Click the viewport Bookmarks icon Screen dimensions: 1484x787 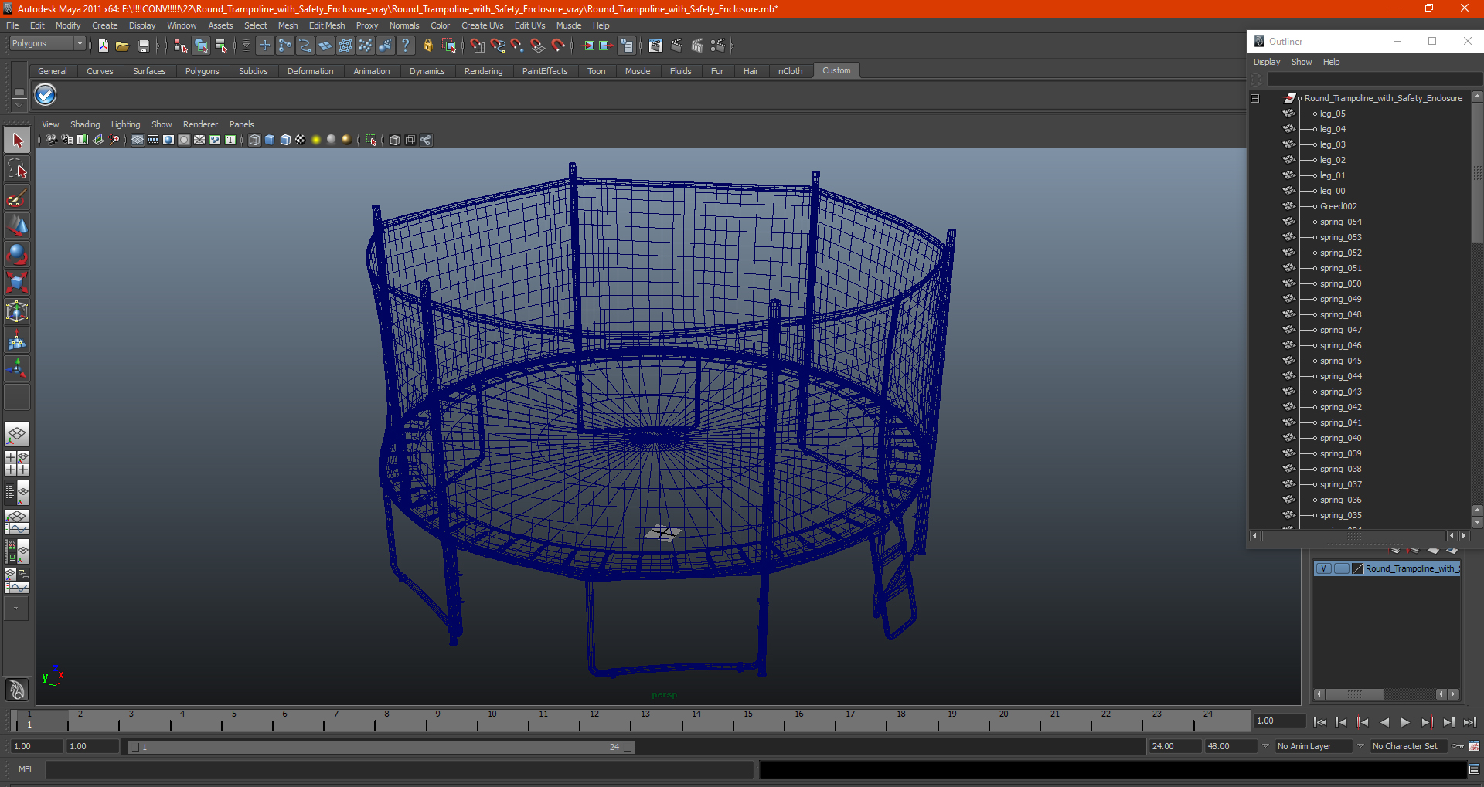83,140
